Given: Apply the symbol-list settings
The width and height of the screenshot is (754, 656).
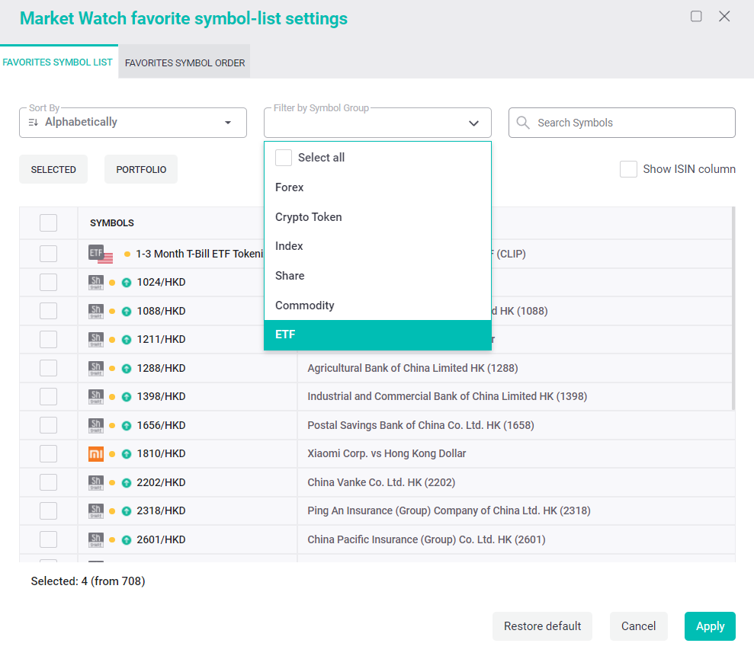Looking at the screenshot, I should (x=711, y=626).
